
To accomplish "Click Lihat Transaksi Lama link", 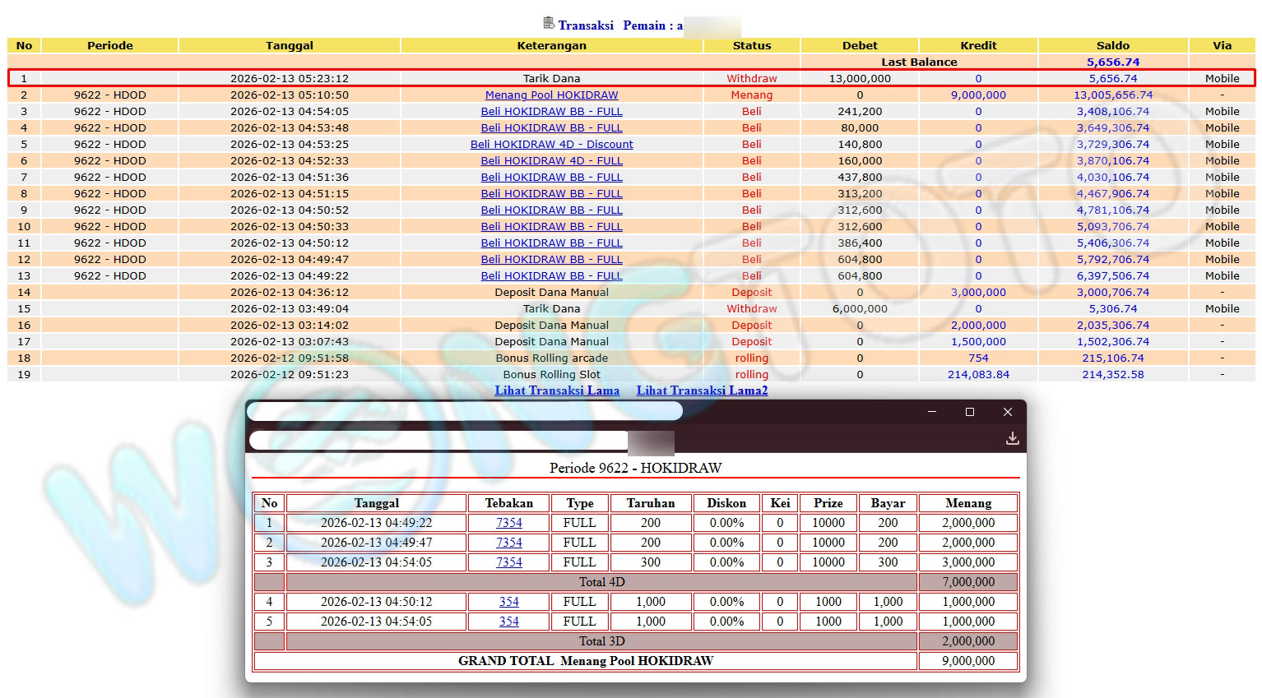I will click(557, 391).
